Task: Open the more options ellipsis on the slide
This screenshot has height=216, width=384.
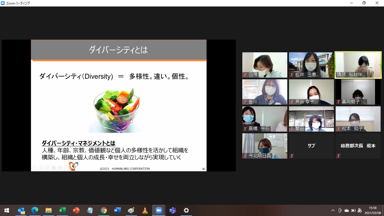Action: [66, 168]
